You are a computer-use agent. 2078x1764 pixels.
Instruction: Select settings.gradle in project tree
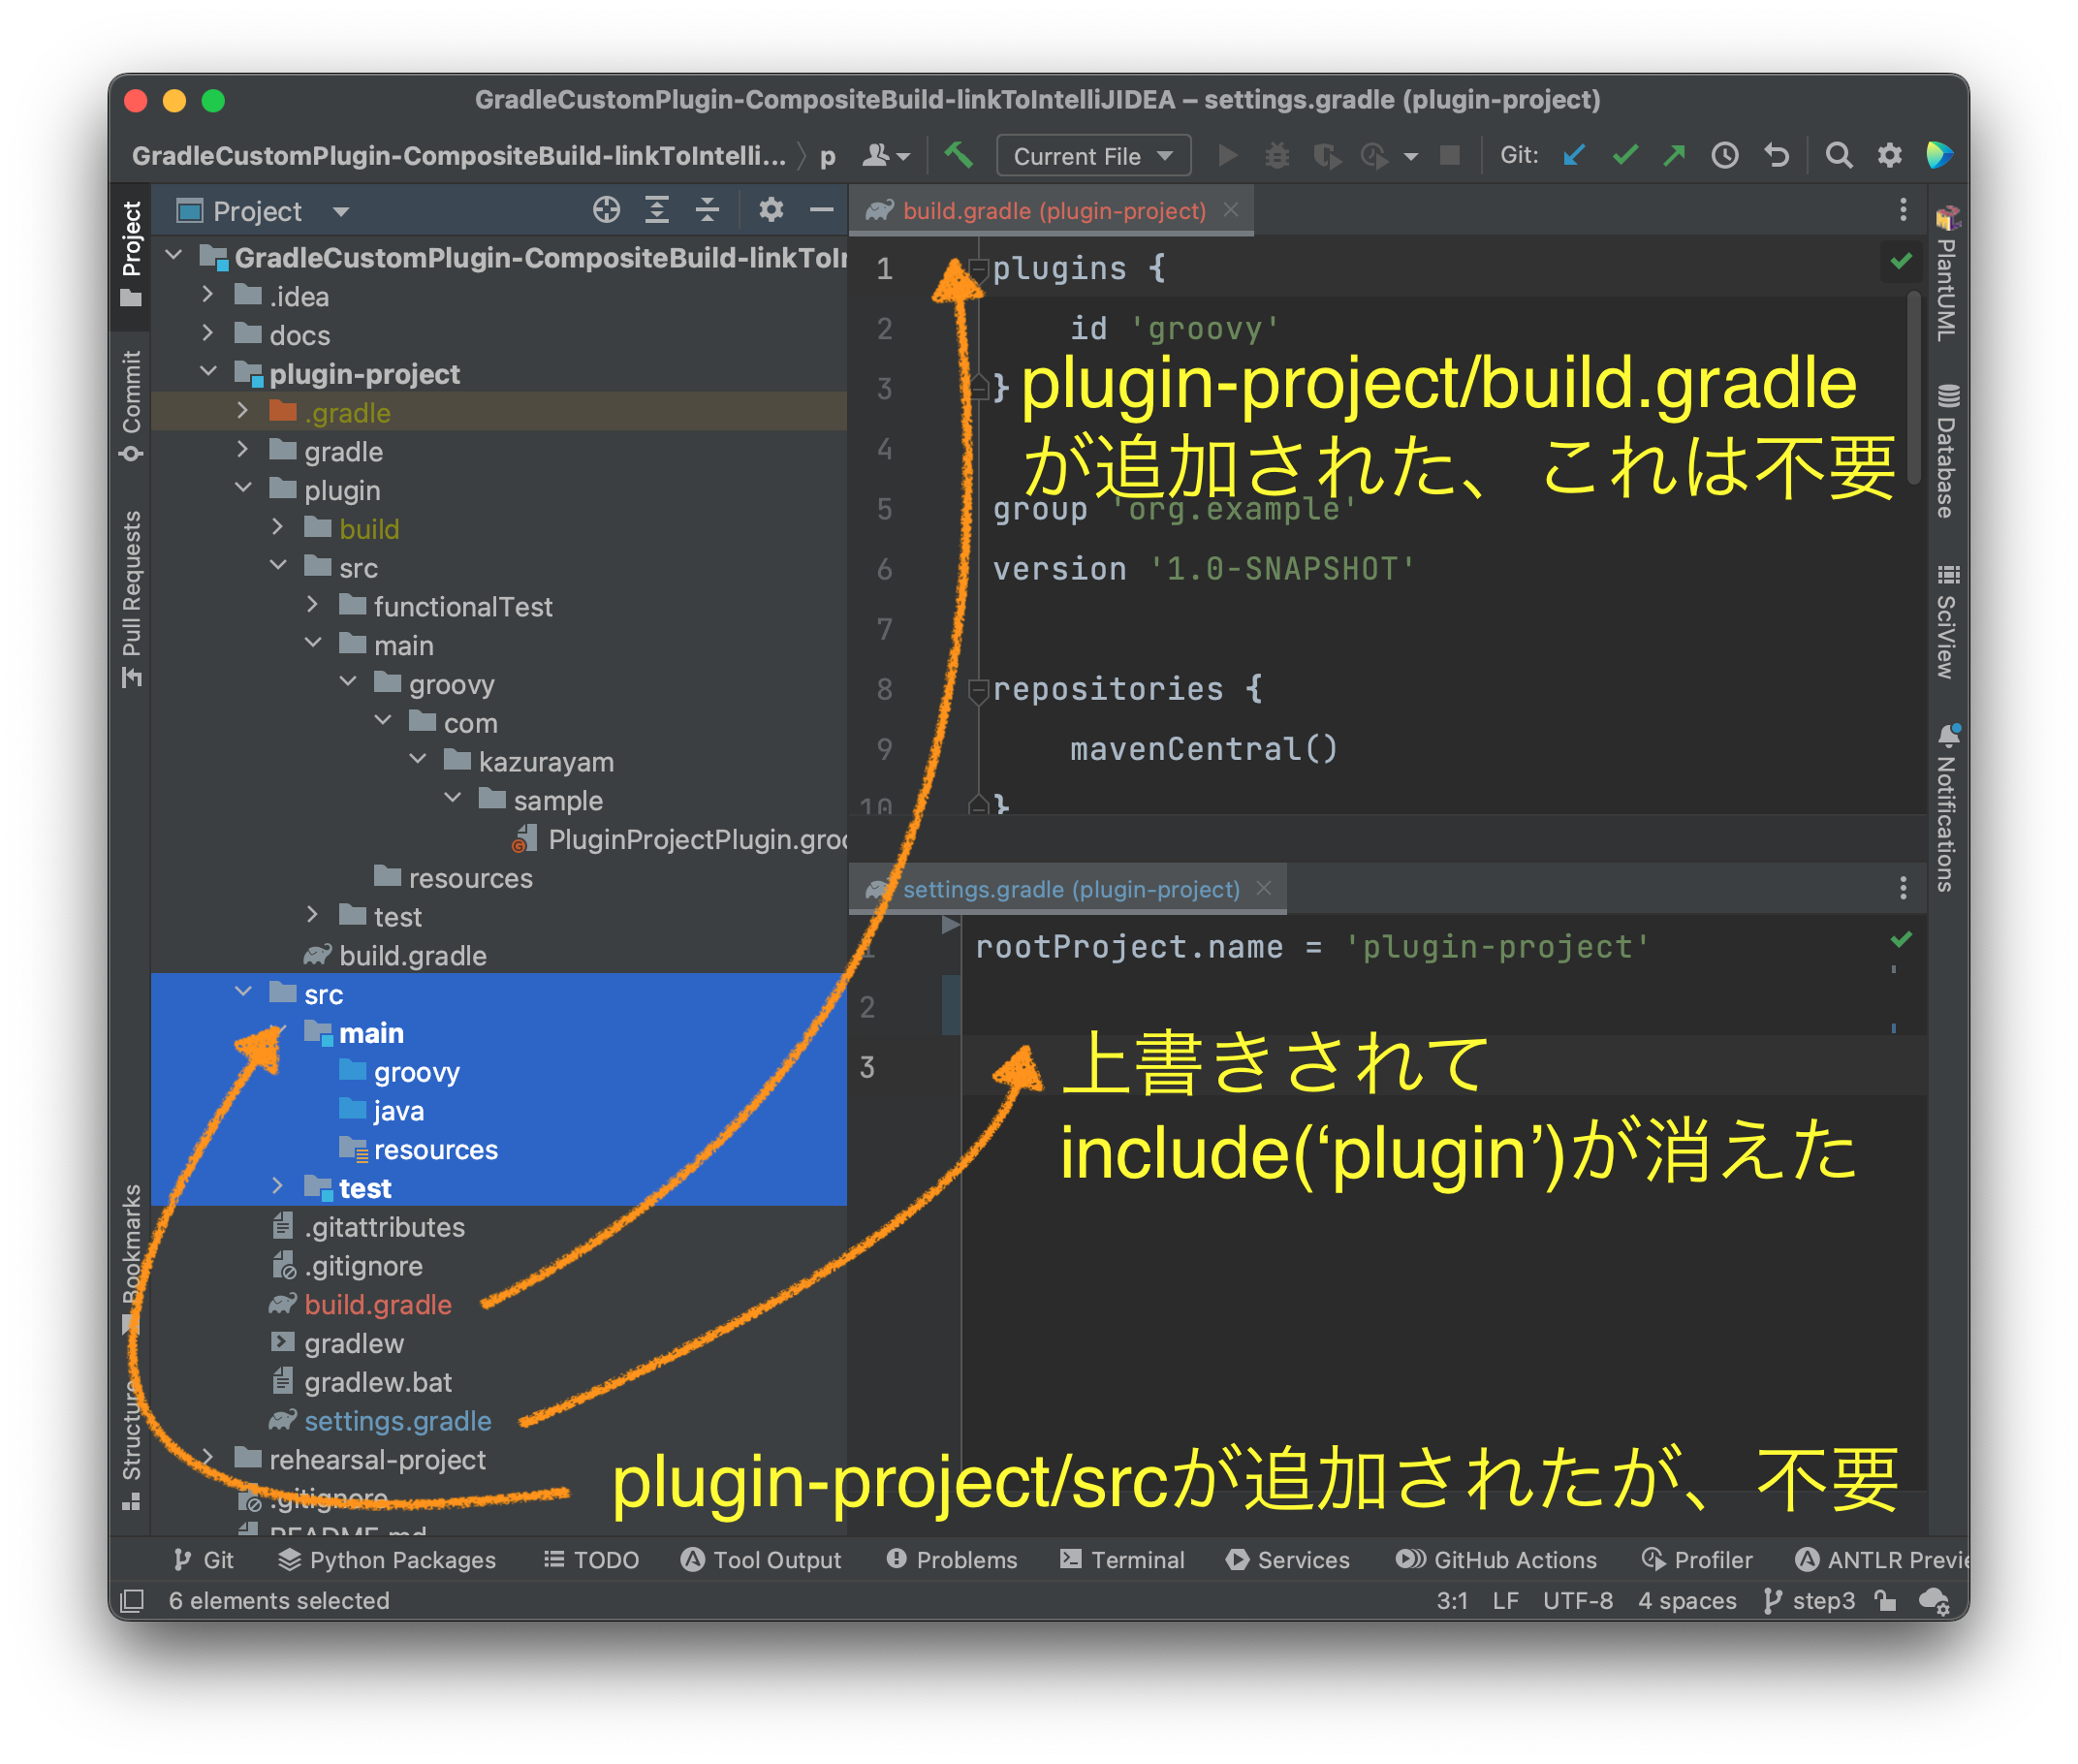(x=381, y=1421)
